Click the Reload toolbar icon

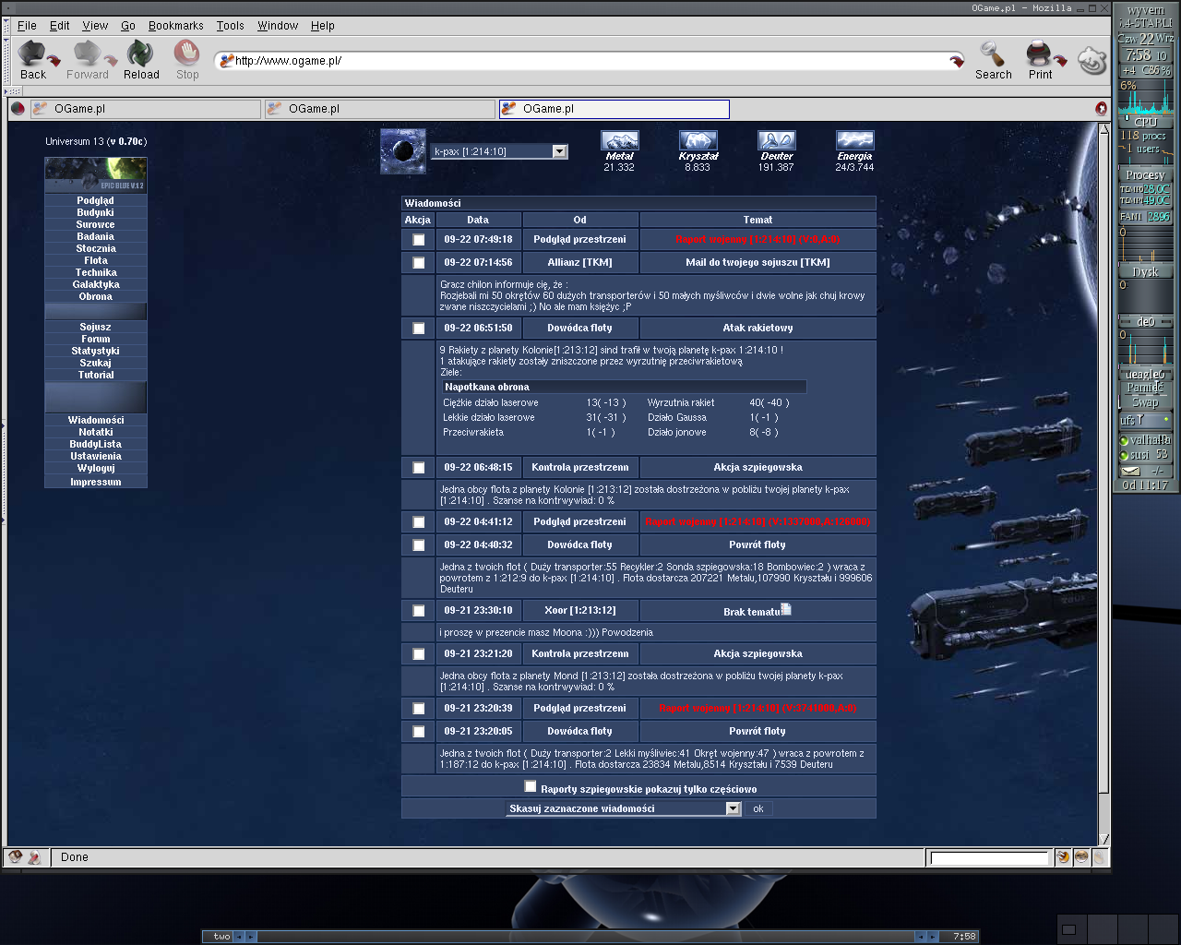[x=140, y=54]
